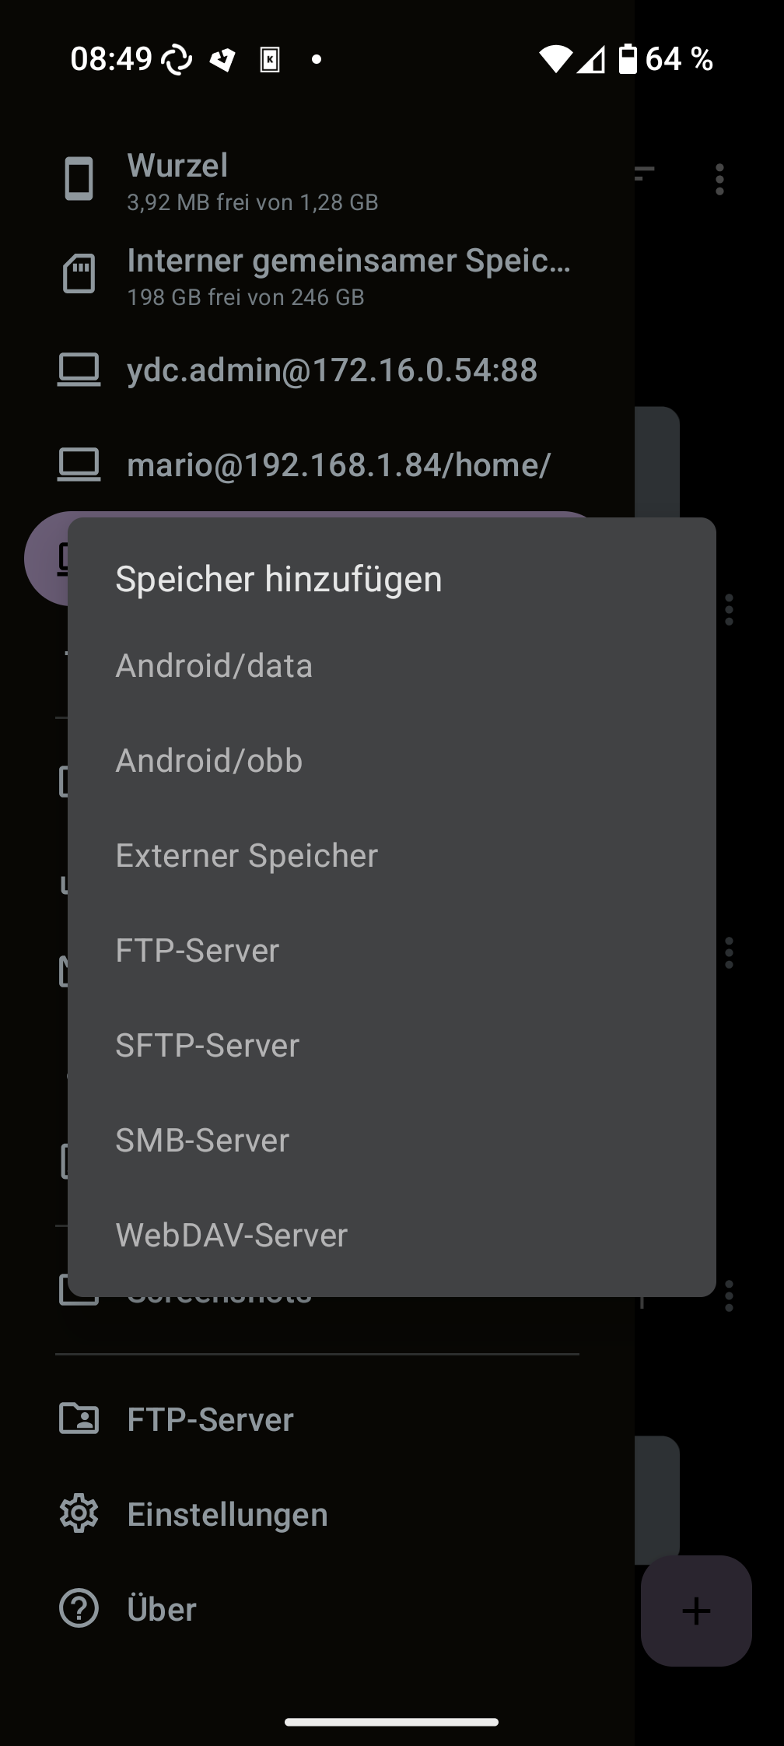The image size is (784, 1746).
Task: Open Wurzel root storage
Action: click(317, 180)
